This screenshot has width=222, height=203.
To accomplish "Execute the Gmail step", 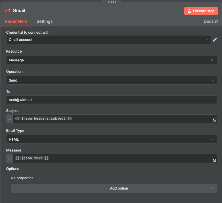I will [201, 11].
